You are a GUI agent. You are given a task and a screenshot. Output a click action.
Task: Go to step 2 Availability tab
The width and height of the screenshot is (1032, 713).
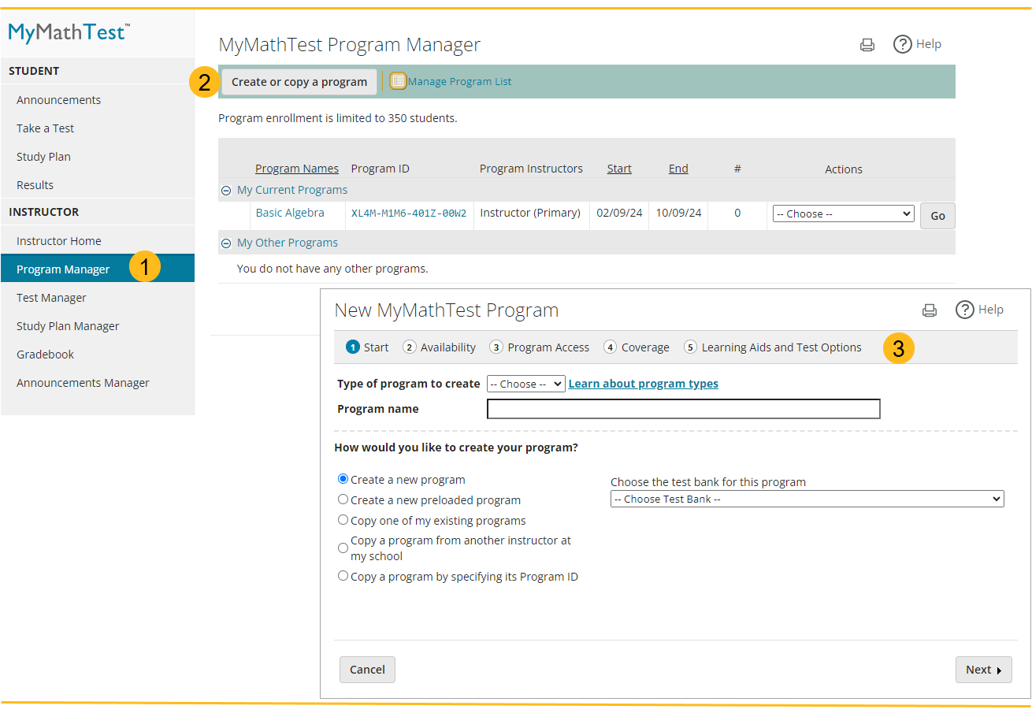point(440,347)
